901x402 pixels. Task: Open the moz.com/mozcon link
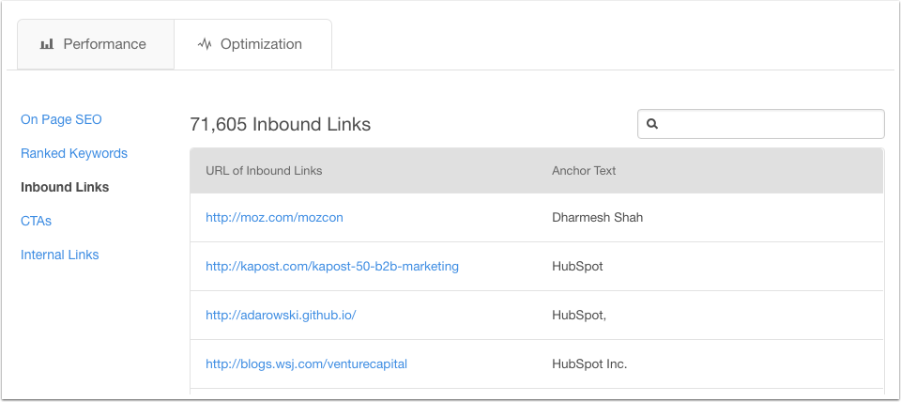(274, 217)
